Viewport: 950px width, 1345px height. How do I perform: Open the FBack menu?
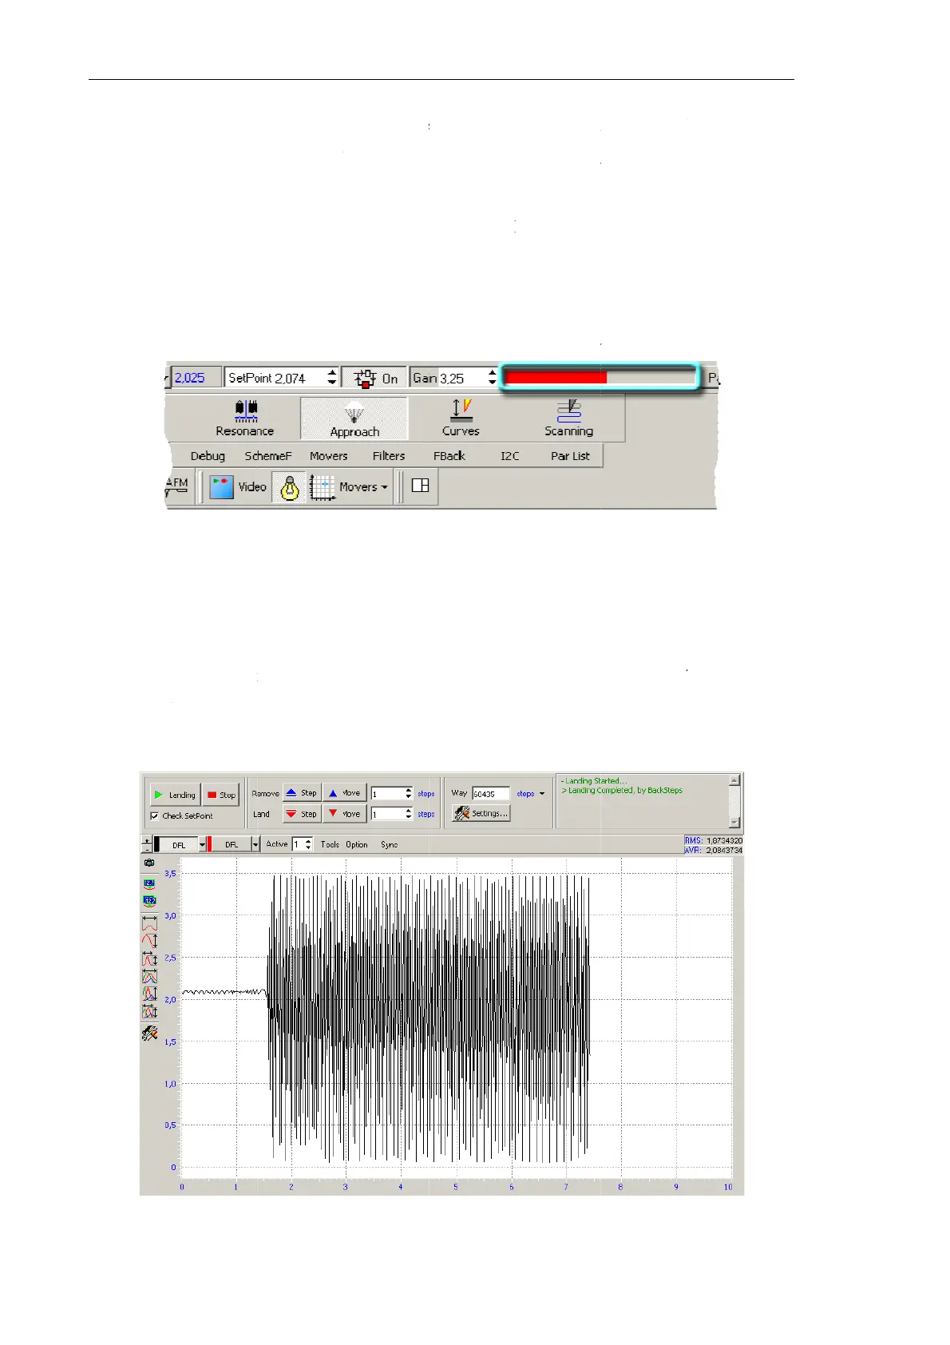pos(449,456)
